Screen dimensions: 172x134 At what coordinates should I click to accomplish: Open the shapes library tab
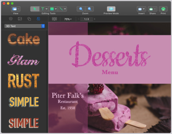29,19
